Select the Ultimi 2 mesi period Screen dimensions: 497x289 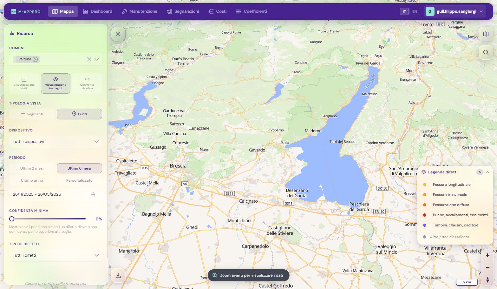32,168
